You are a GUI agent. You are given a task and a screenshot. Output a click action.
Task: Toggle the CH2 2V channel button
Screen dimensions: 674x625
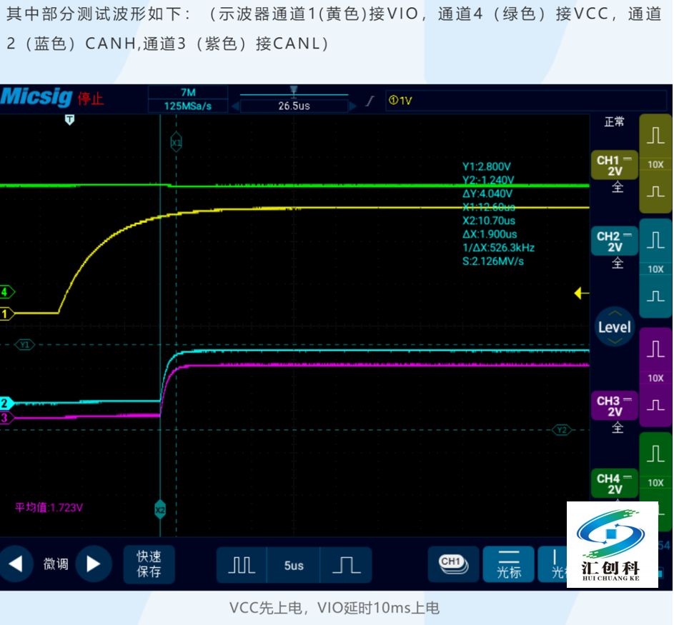point(614,242)
